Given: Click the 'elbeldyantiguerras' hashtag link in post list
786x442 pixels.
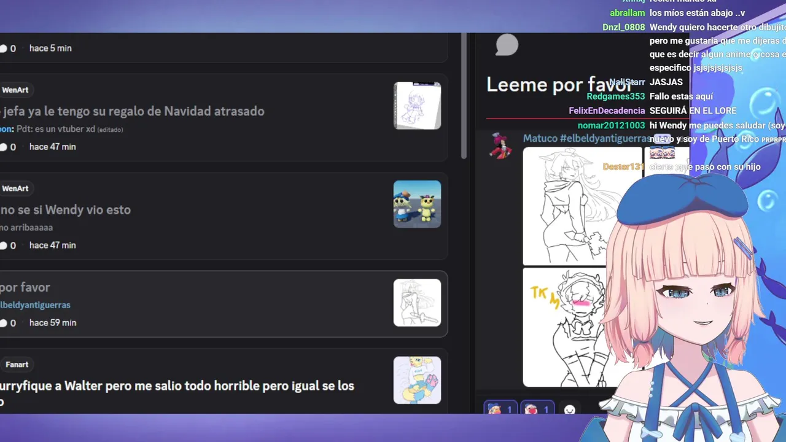Looking at the screenshot, I should click(35, 305).
